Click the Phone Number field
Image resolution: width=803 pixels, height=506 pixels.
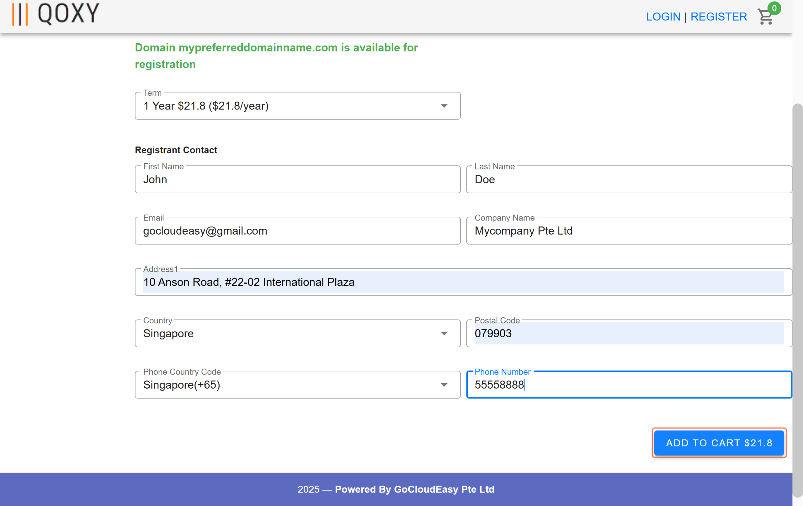tap(629, 385)
